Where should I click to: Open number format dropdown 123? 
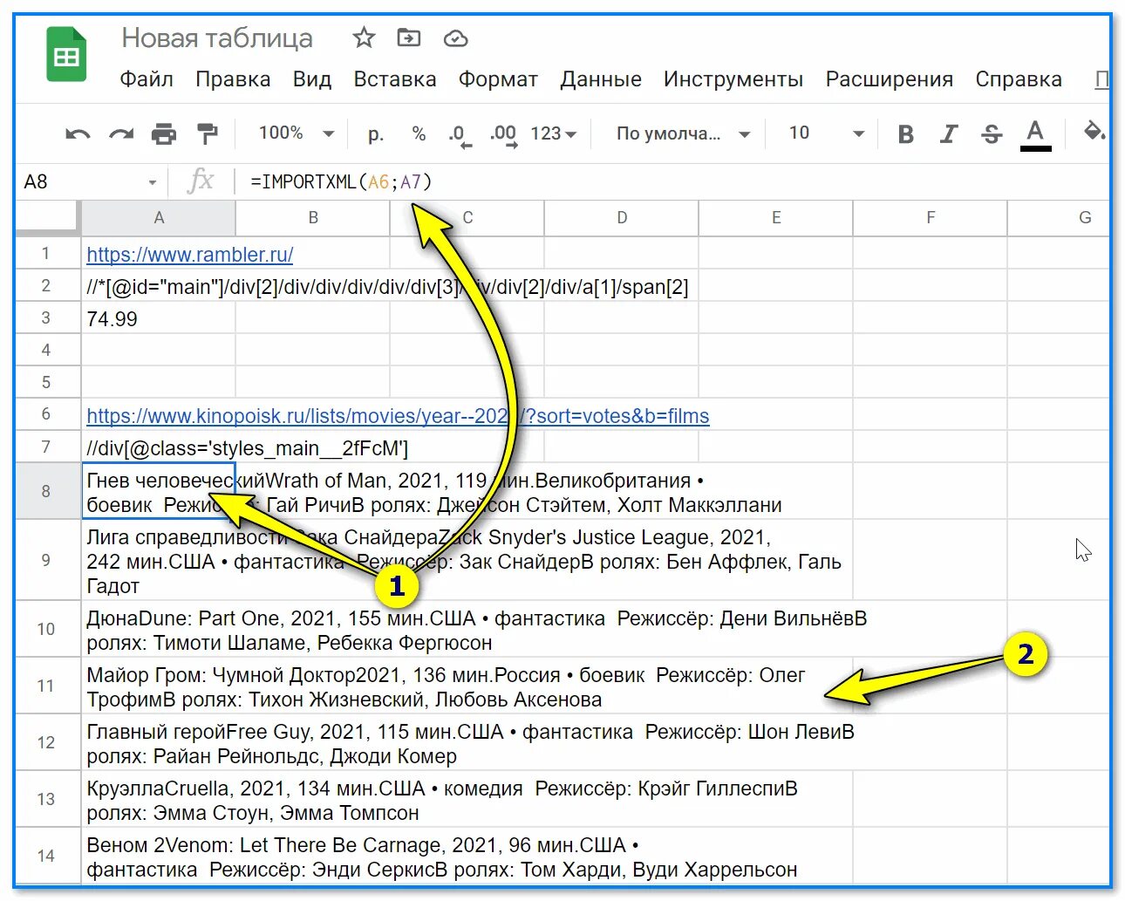(x=554, y=133)
